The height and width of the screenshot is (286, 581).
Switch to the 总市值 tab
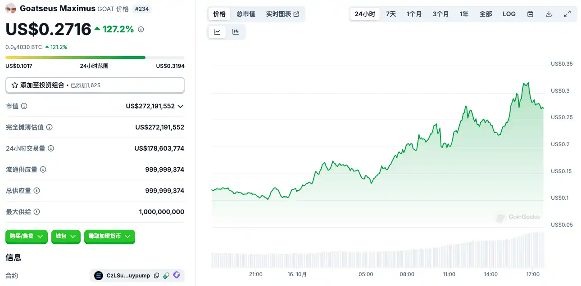(x=246, y=14)
